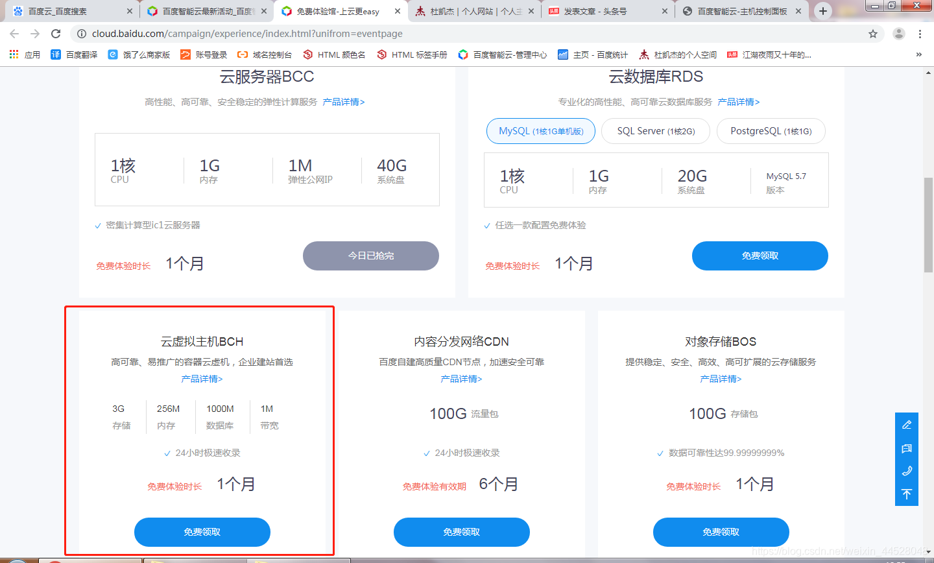Screen dimensions: 934x563
Task: Select SQL Server (1核2G) option
Action: 656,131
